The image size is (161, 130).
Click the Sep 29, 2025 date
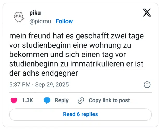[52, 85]
